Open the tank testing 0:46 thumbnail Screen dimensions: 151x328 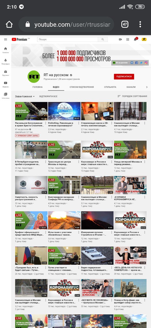64,220
